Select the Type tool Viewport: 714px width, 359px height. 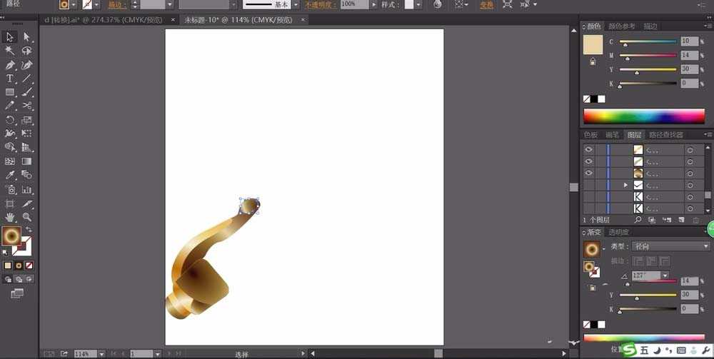(x=10, y=79)
